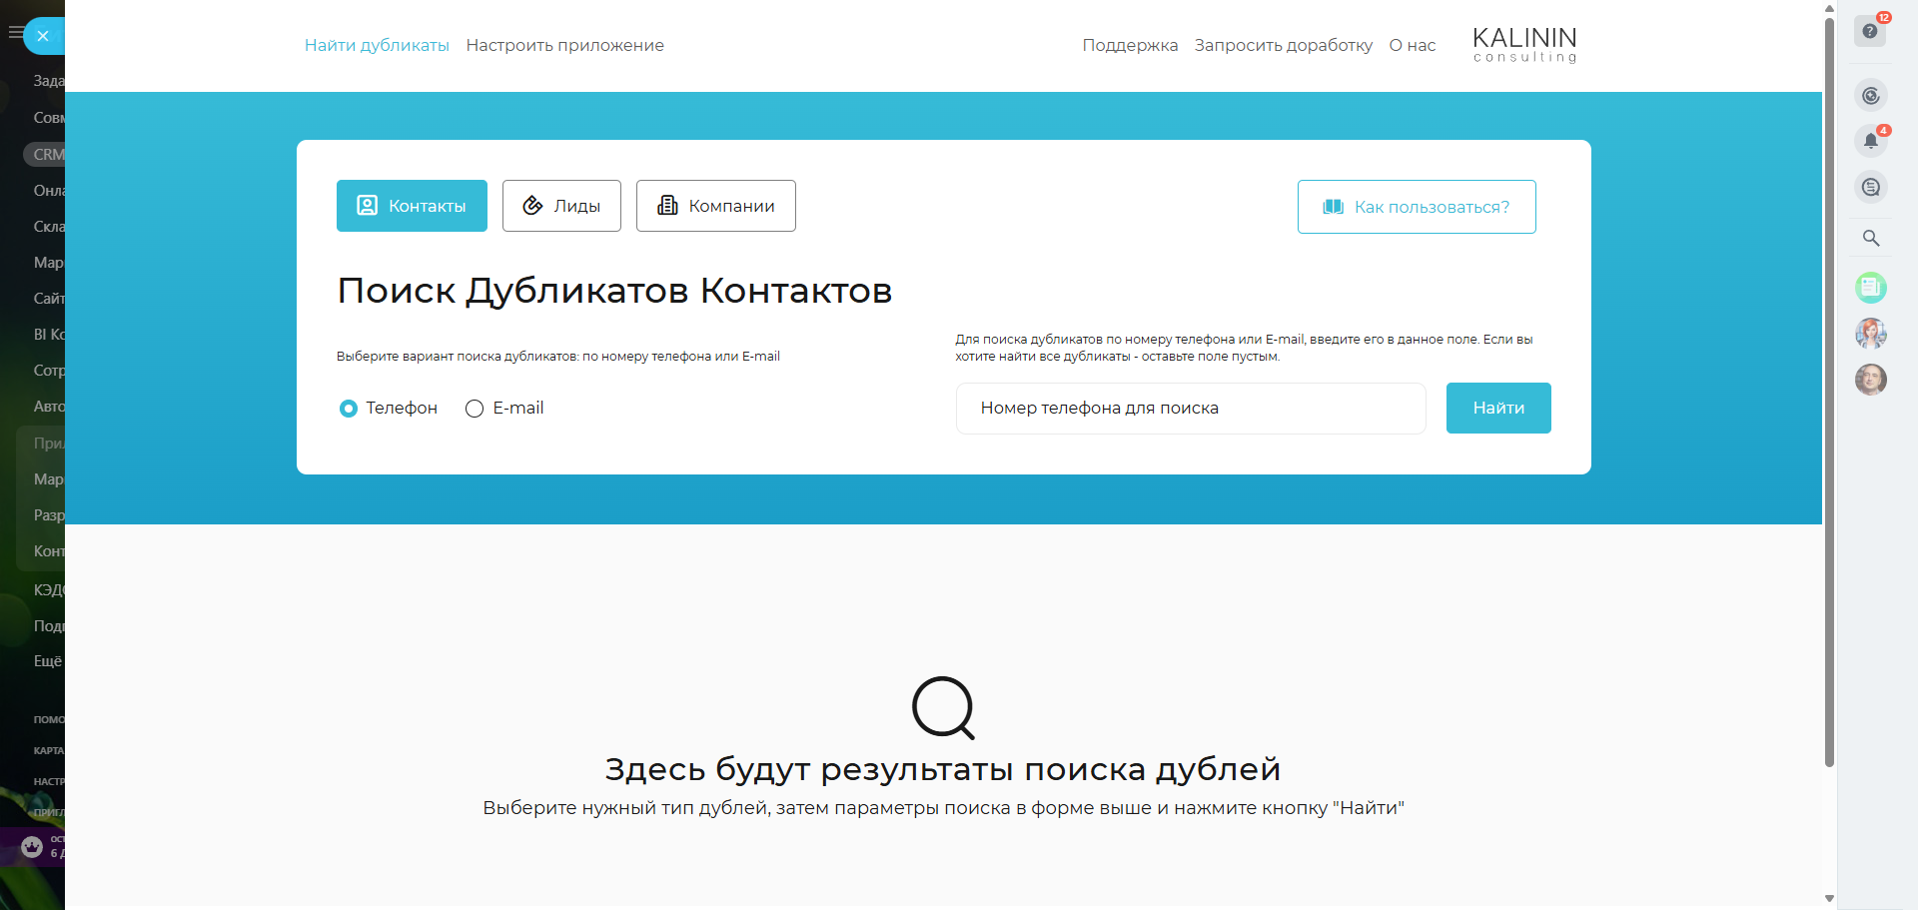Click the tag icon in Лиды tab
Viewport: 1918px width, 910px height.
[533, 206]
